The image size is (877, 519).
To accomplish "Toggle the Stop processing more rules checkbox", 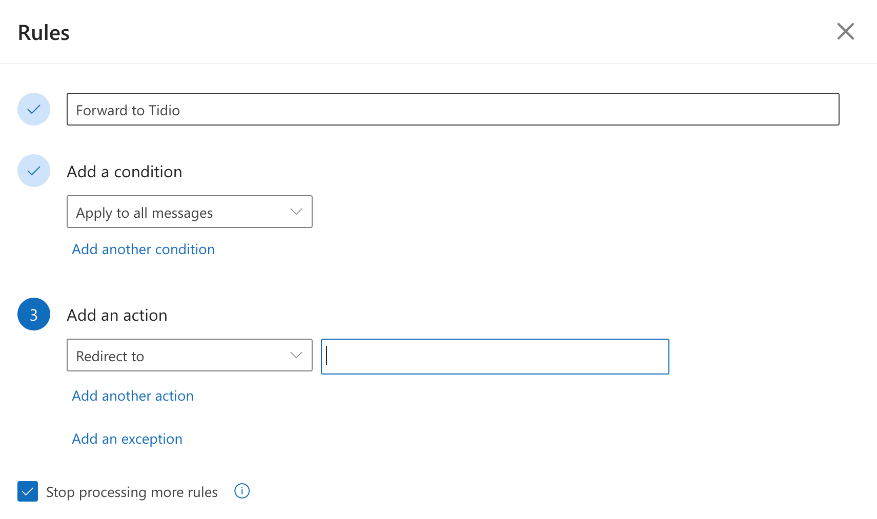I will (x=27, y=491).
